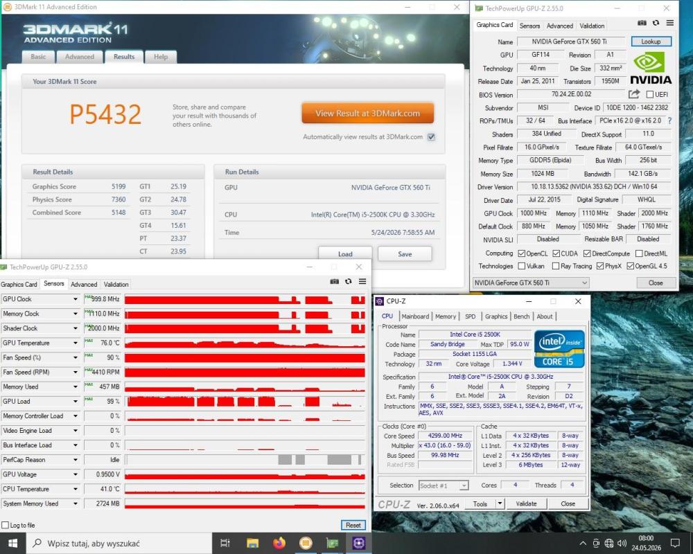Click the Bus Interface question mark icon
Image resolution: width=693 pixels, height=554 pixels.
670,120
